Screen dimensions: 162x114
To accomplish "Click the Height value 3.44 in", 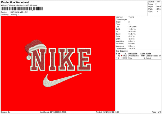I will [158, 6].
